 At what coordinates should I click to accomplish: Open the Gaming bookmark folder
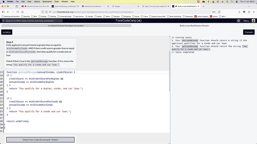click(52, 16)
